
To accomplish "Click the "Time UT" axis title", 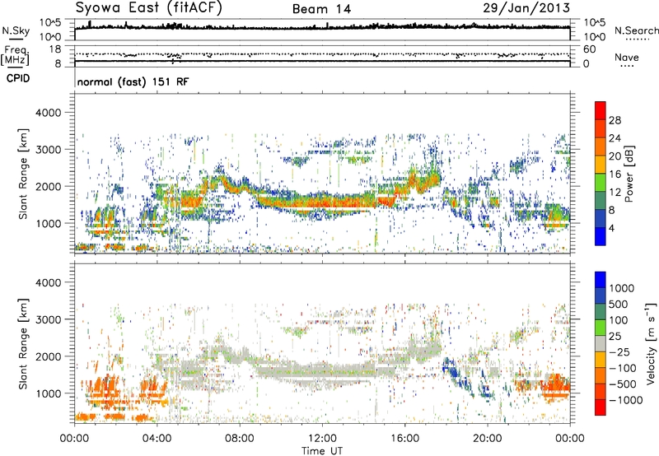I will pos(322,450).
